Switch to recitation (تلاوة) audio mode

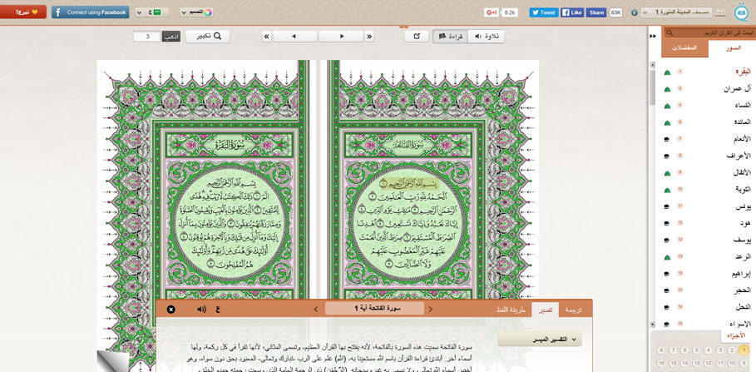coord(486,37)
